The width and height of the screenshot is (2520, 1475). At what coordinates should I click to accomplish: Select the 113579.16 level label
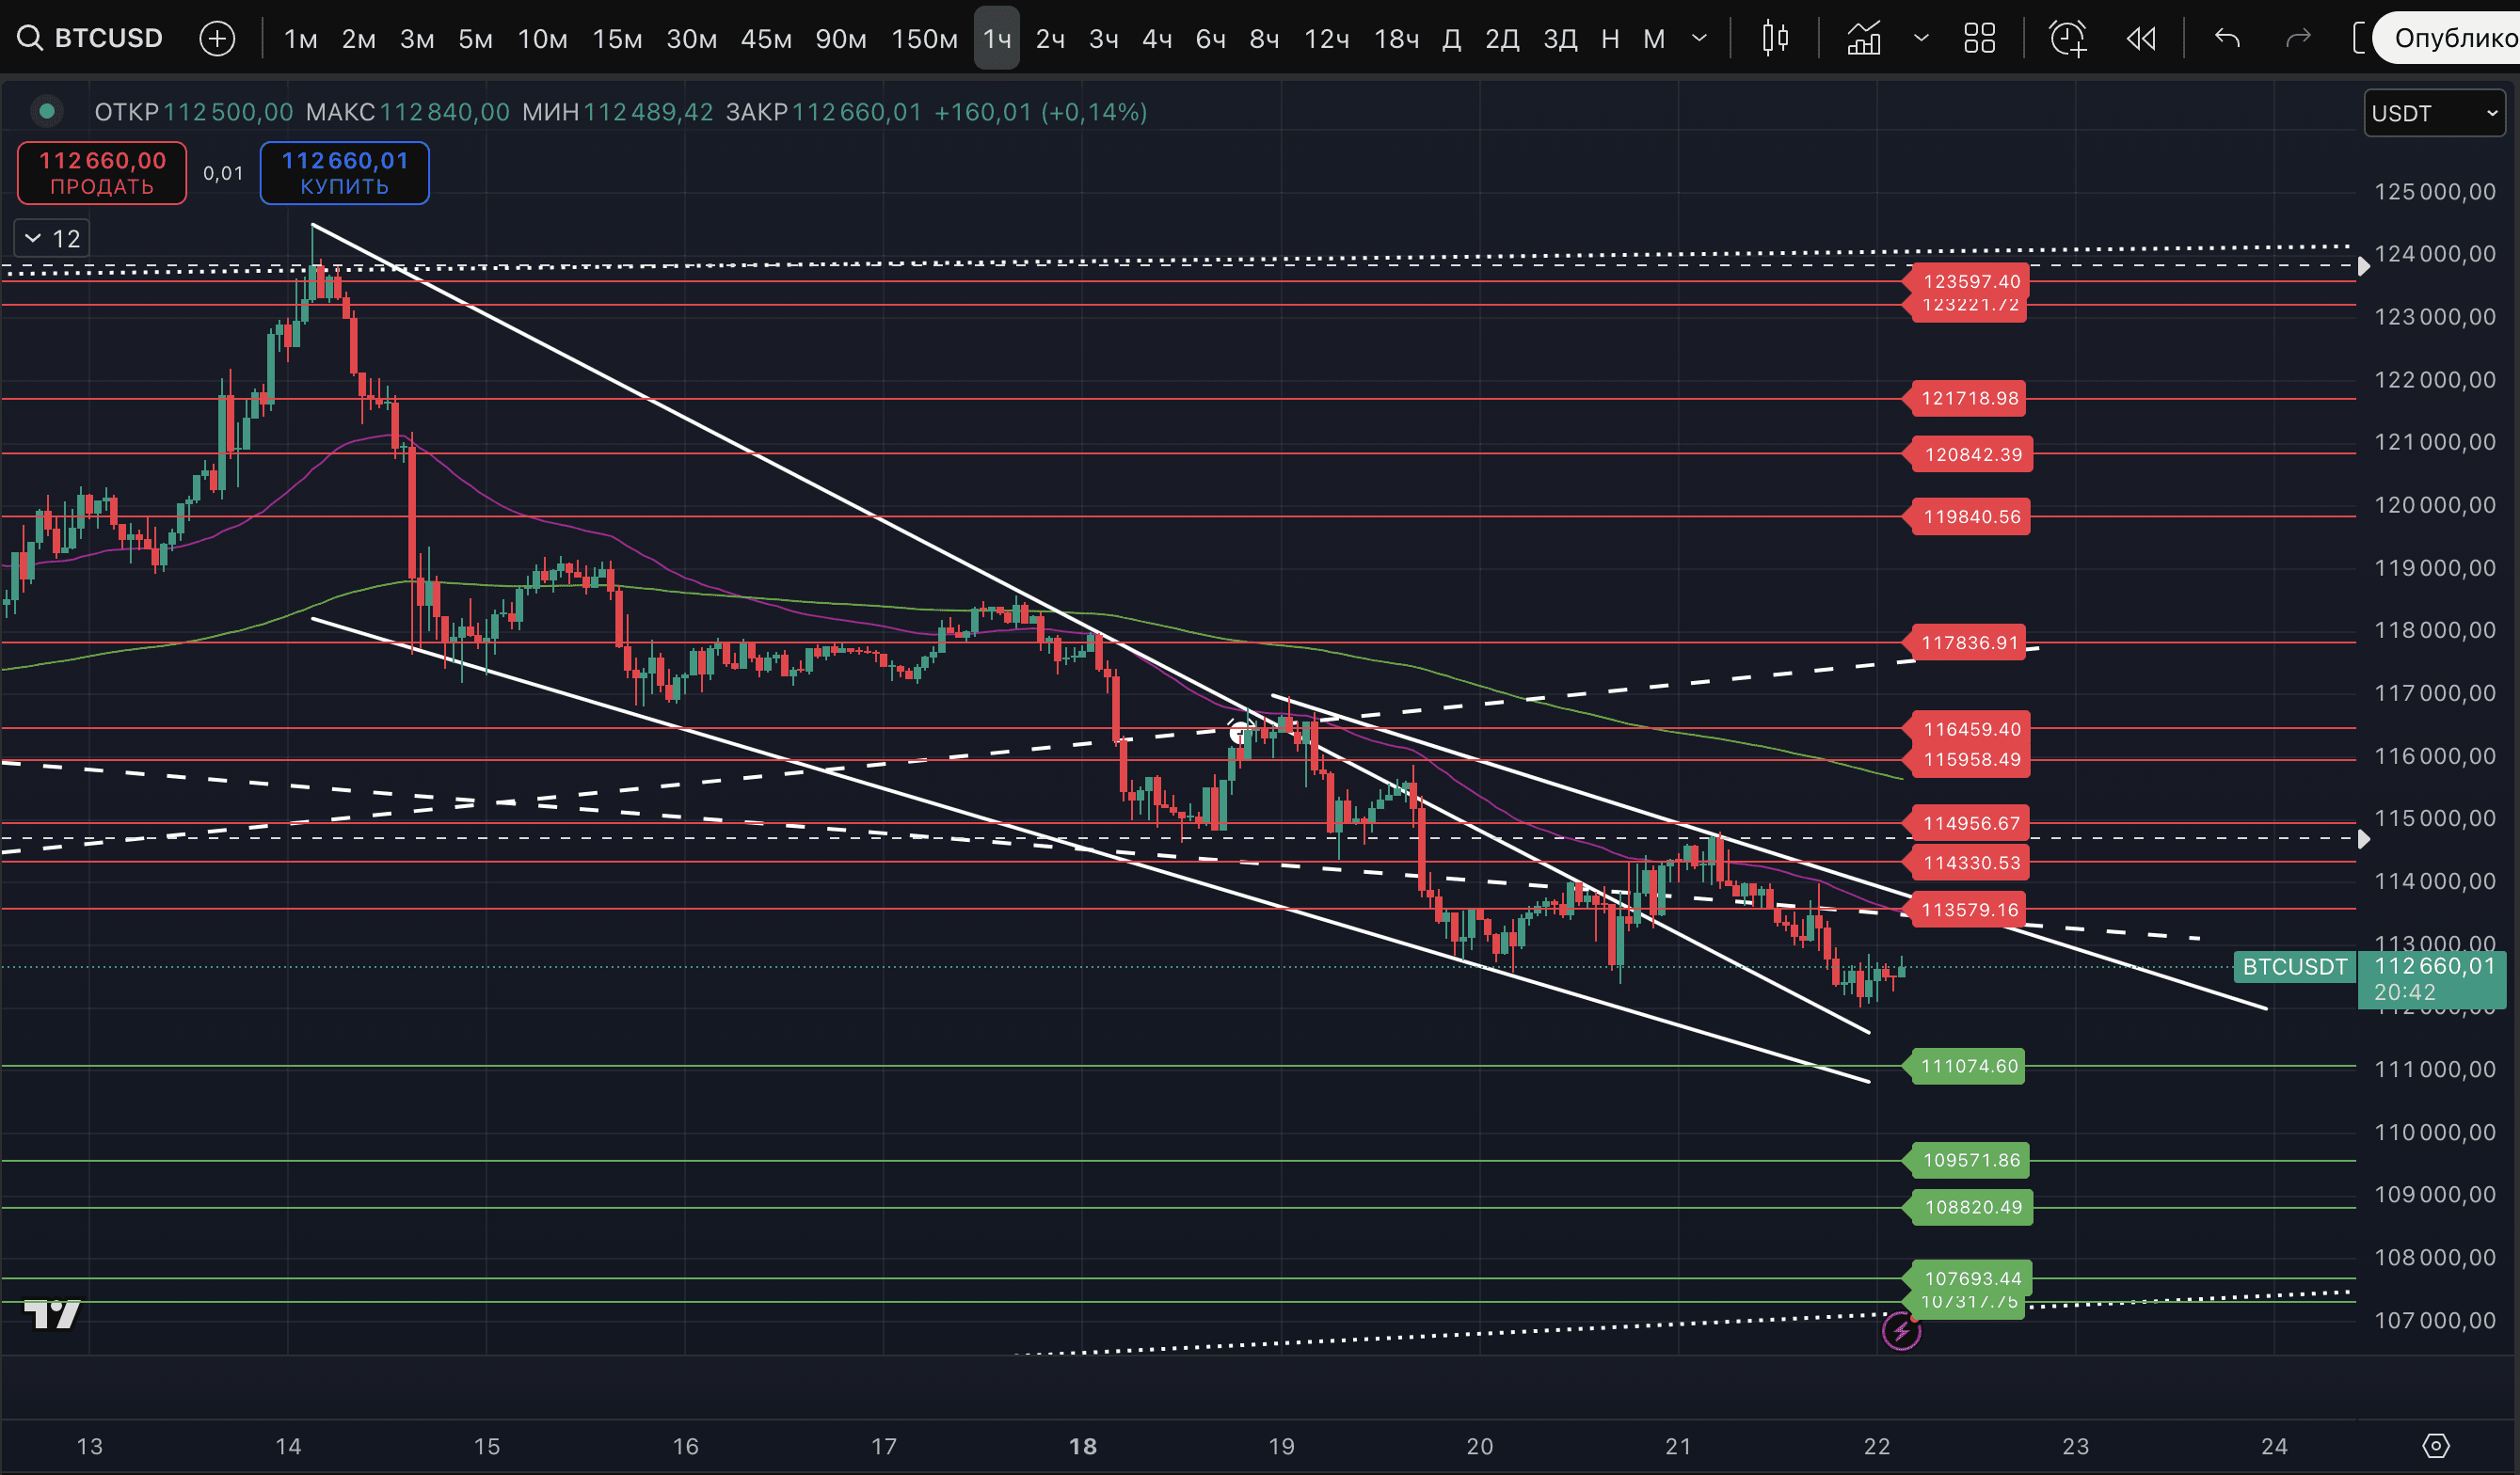[x=1969, y=909]
